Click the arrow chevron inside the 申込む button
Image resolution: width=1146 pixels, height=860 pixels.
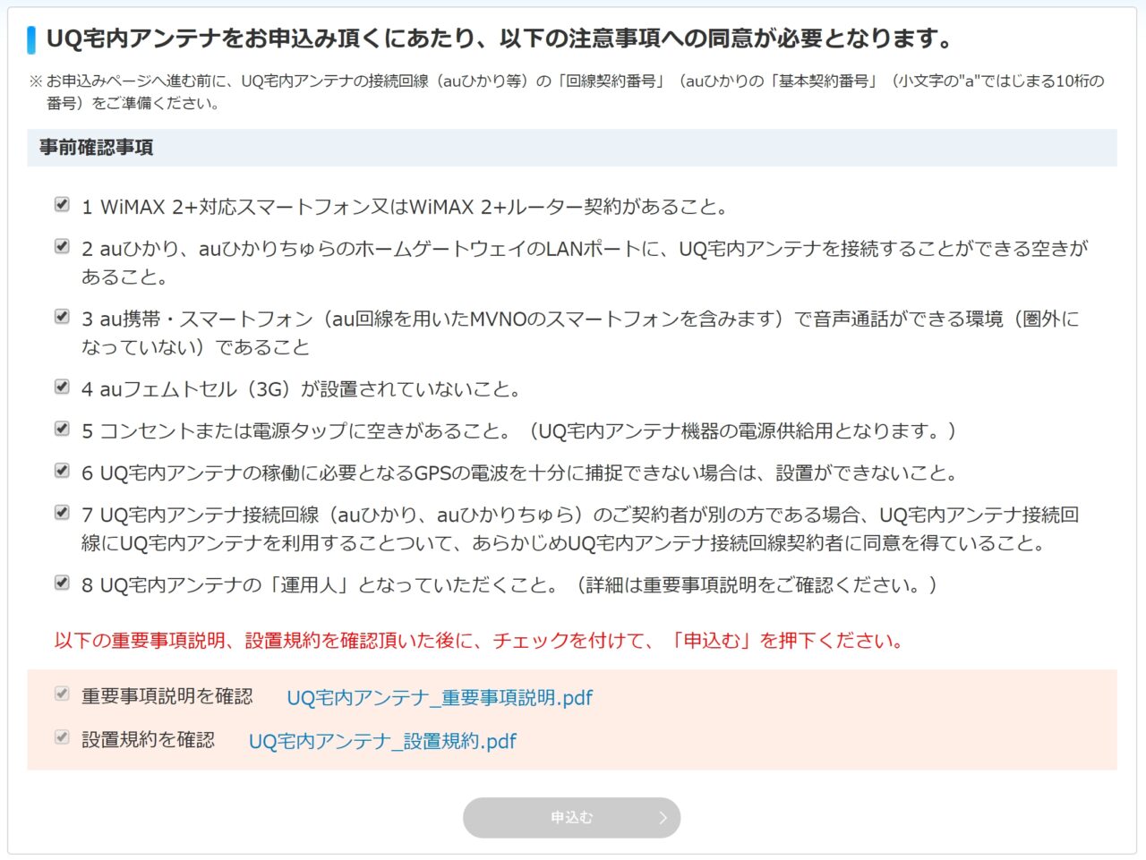(x=663, y=818)
